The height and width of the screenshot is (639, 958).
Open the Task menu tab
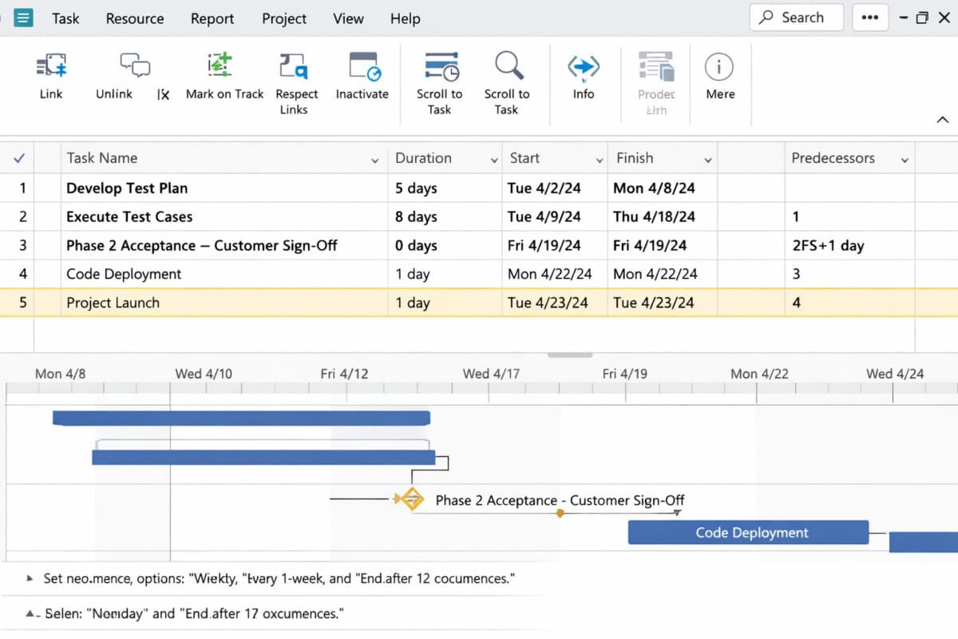65,18
